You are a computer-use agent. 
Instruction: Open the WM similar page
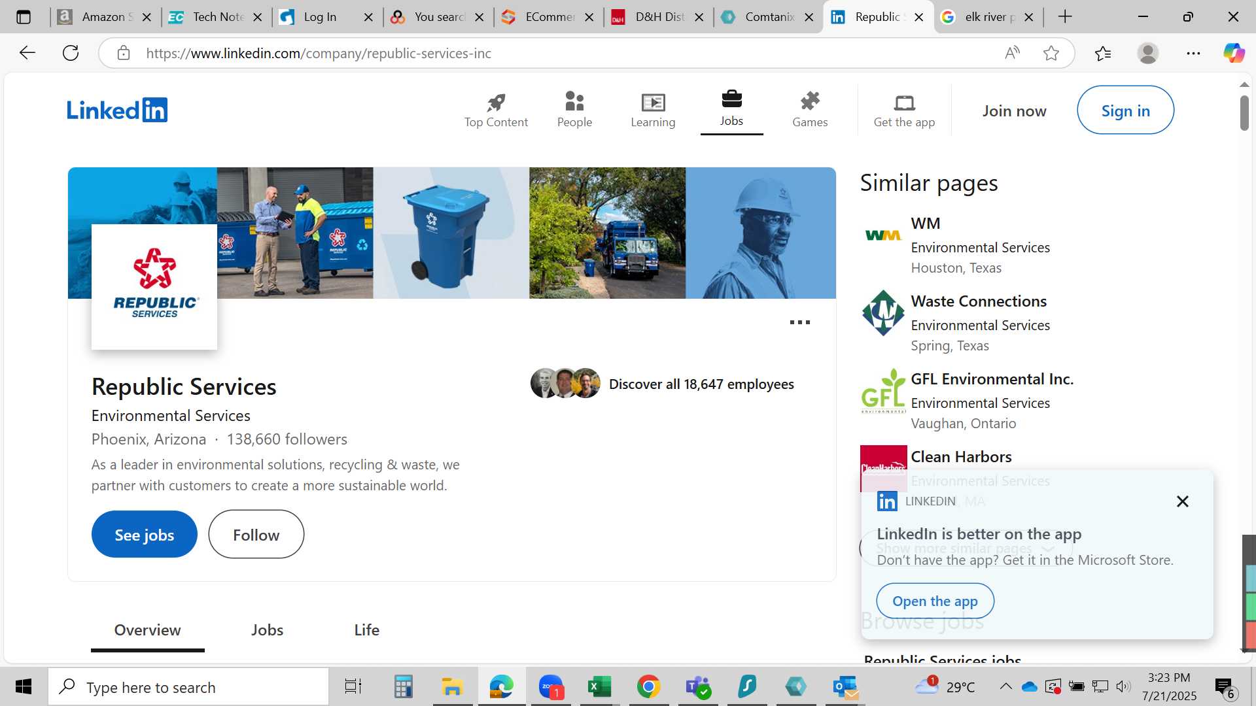point(925,224)
